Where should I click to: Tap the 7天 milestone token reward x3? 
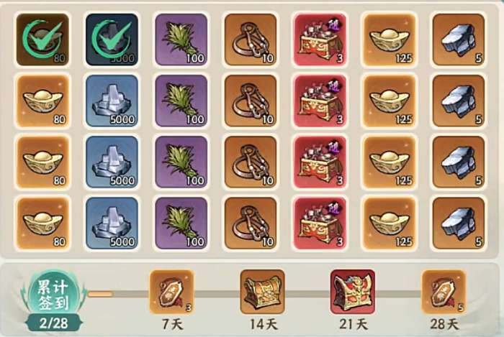pos(171,292)
